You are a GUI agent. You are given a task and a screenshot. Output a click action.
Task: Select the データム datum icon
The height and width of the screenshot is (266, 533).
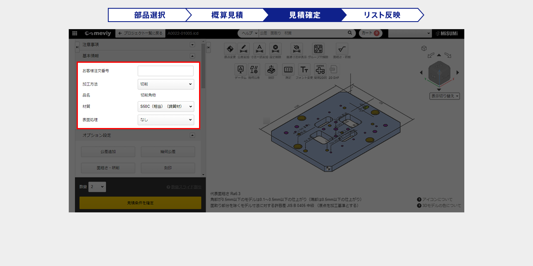coord(241,69)
